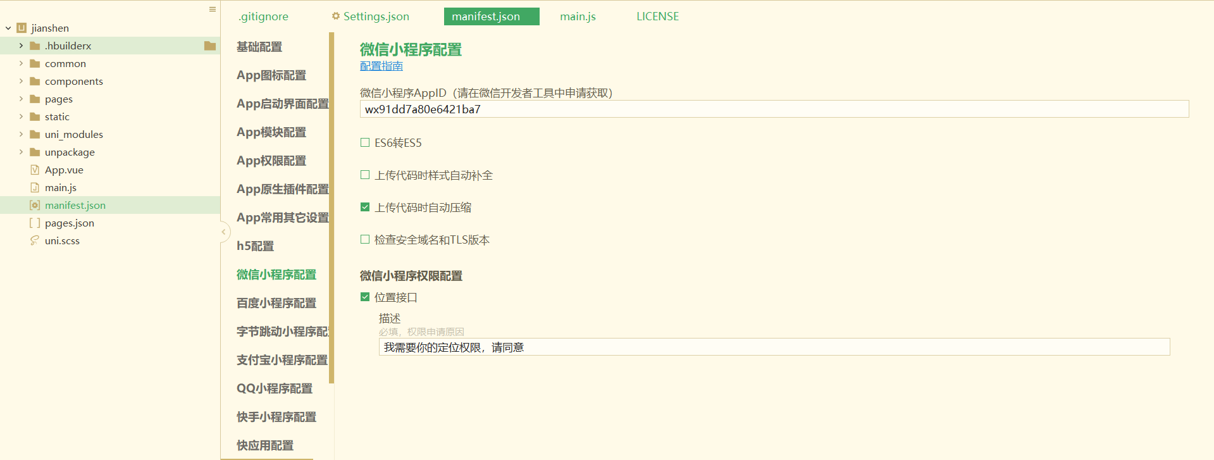The width and height of the screenshot is (1214, 460).
Task: Open the 支付宝小程序配置 section
Action: tap(282, 360)
